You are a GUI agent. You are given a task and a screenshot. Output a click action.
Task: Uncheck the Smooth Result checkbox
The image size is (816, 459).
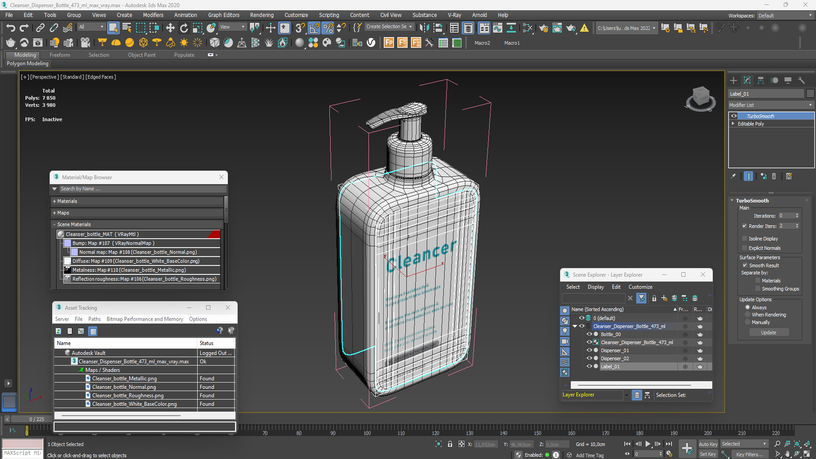point(745,265)
